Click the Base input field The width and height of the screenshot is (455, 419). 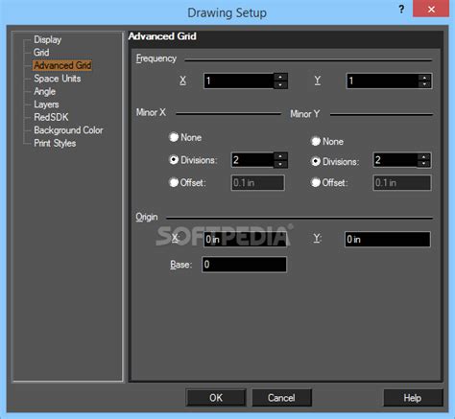click(245, 265)
